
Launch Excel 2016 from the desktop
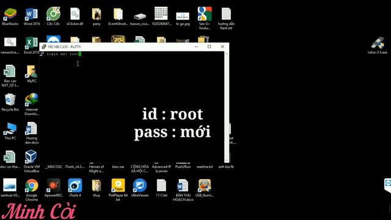32,45
